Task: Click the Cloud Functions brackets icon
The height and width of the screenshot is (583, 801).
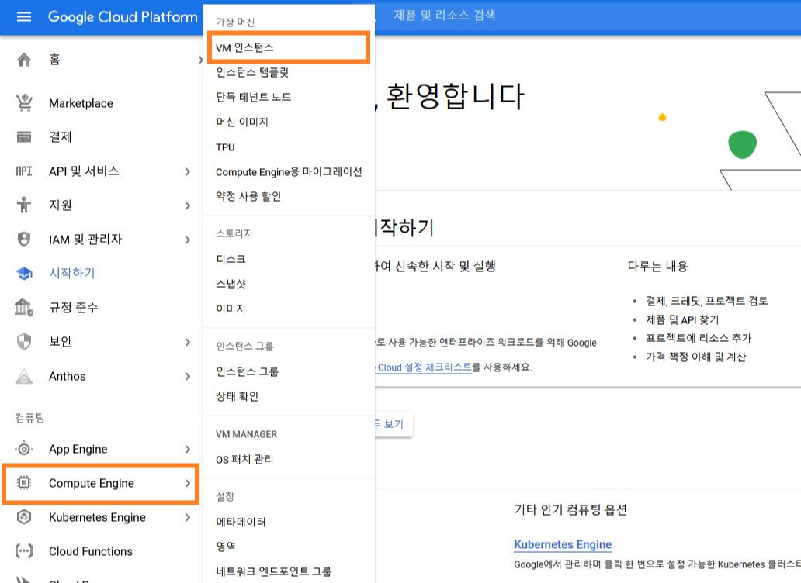Action: [x=24, y=551]
